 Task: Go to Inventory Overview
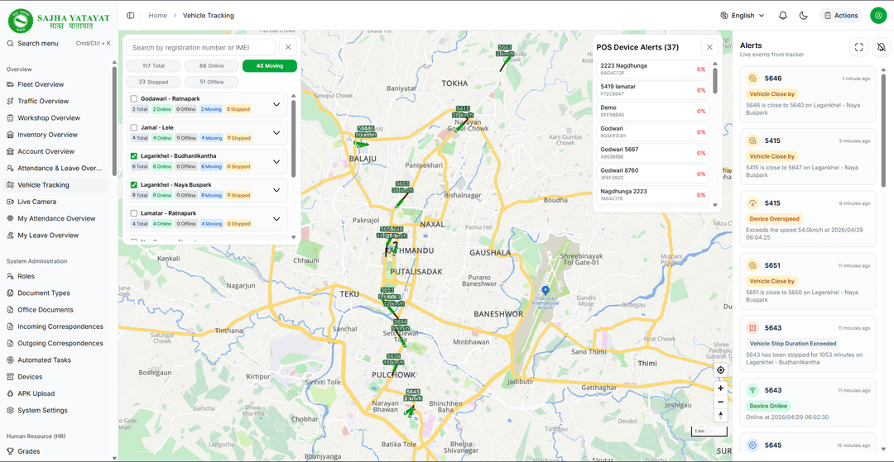47,135
